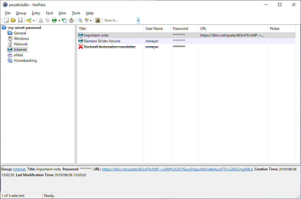Click the KeePass lock icon in title bar
The height and width of the screenshot is (199, 301).
click(5, 5)
